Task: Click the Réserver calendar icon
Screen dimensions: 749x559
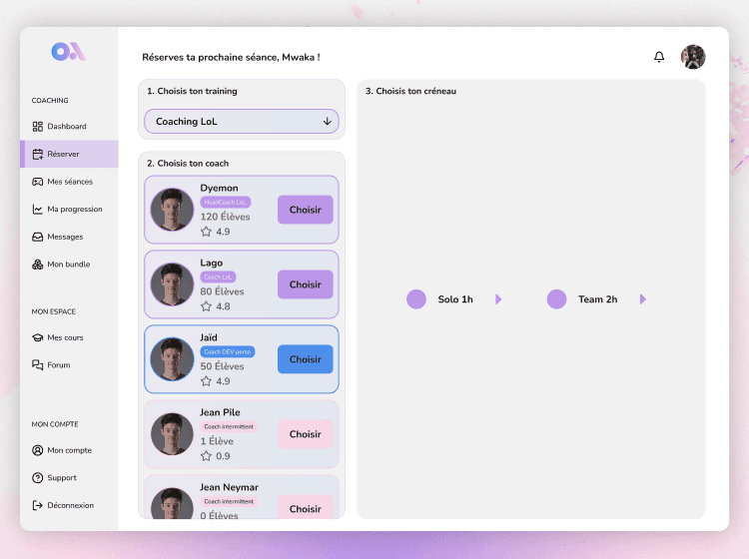Action: pos(38,154)
